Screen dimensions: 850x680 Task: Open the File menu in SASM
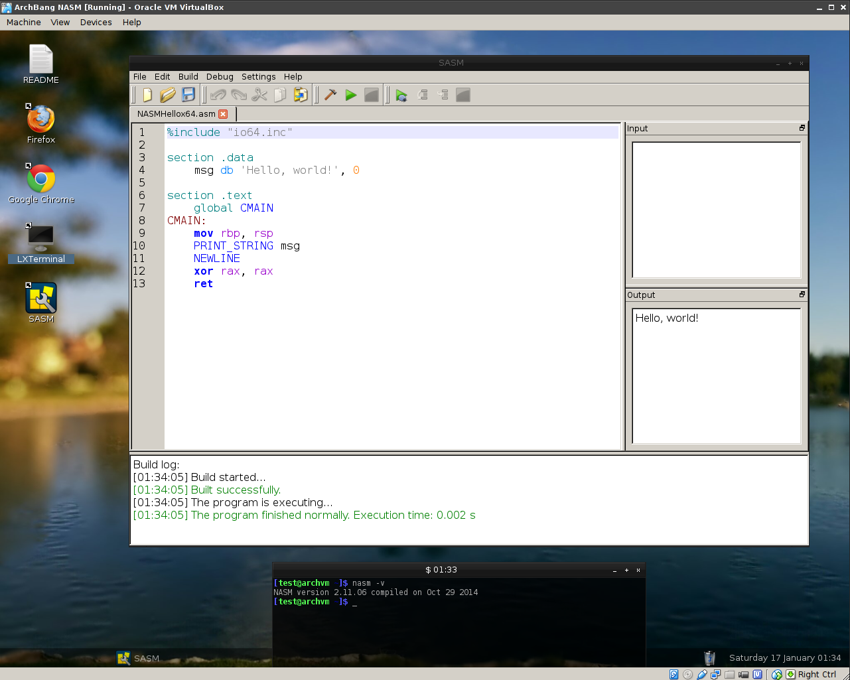point(139,76)
